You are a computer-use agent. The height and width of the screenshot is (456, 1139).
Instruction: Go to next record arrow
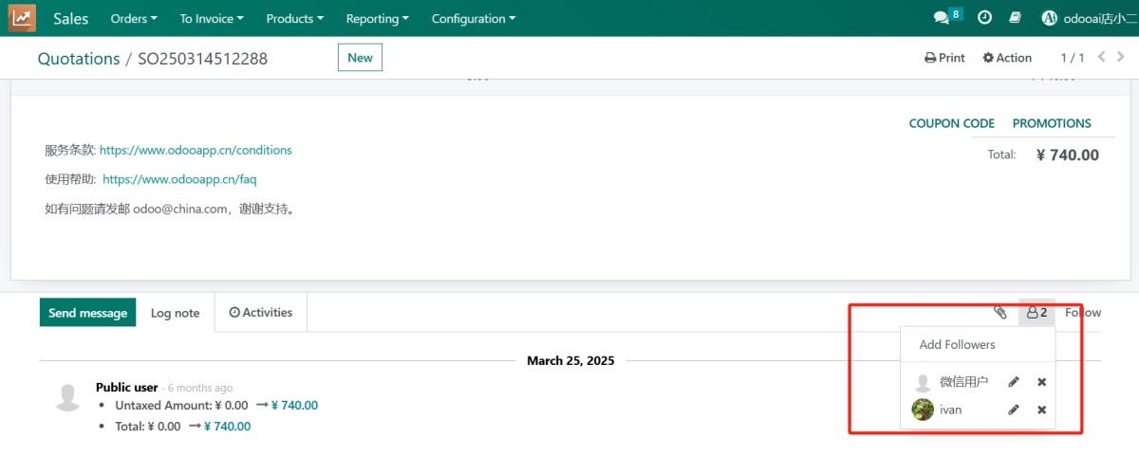click(x=1121, y=58)
